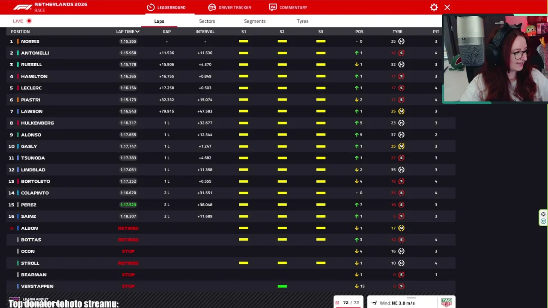548x308 pixels.
Task: Click Piastri's interval +15.074
Action: click(205, 100)
